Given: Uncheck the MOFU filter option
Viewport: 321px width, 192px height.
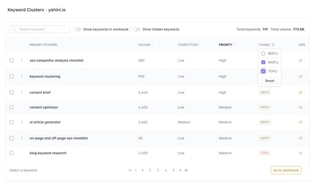Looking at the screenshot, I should [263, 62].
